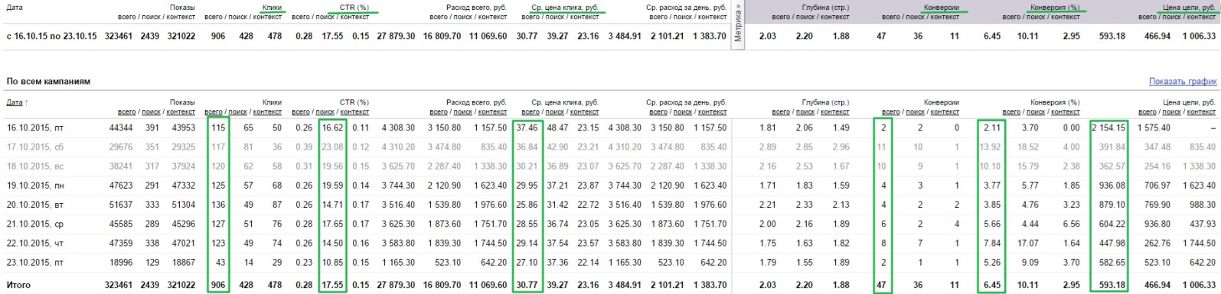Sort campaigns table by Показы поиск
The image size is (1221, 294).
click(x=152, y=111)
